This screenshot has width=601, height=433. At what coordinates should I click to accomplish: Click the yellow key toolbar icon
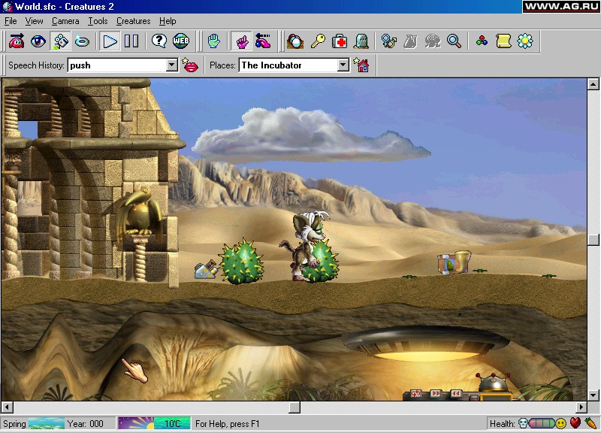[318, 41]
